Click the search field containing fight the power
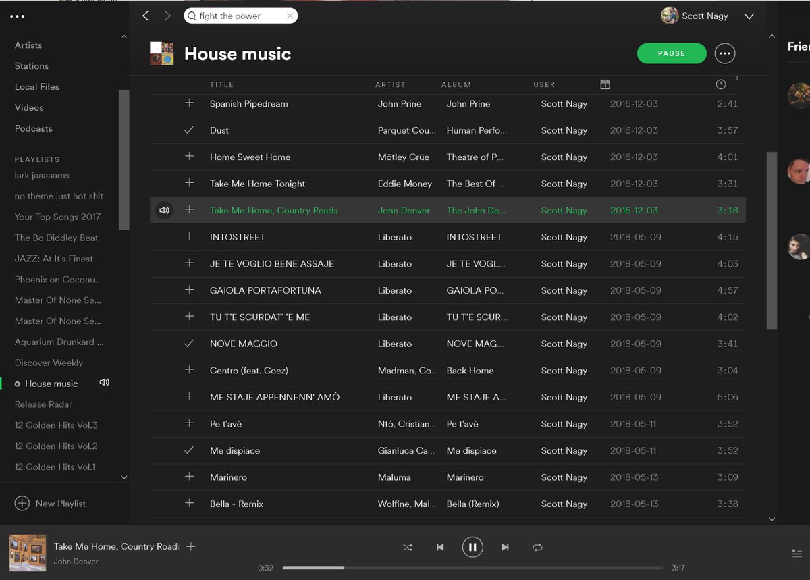Image resolution: width=810 pixels, height=580 pixels. tap(240, 16)
